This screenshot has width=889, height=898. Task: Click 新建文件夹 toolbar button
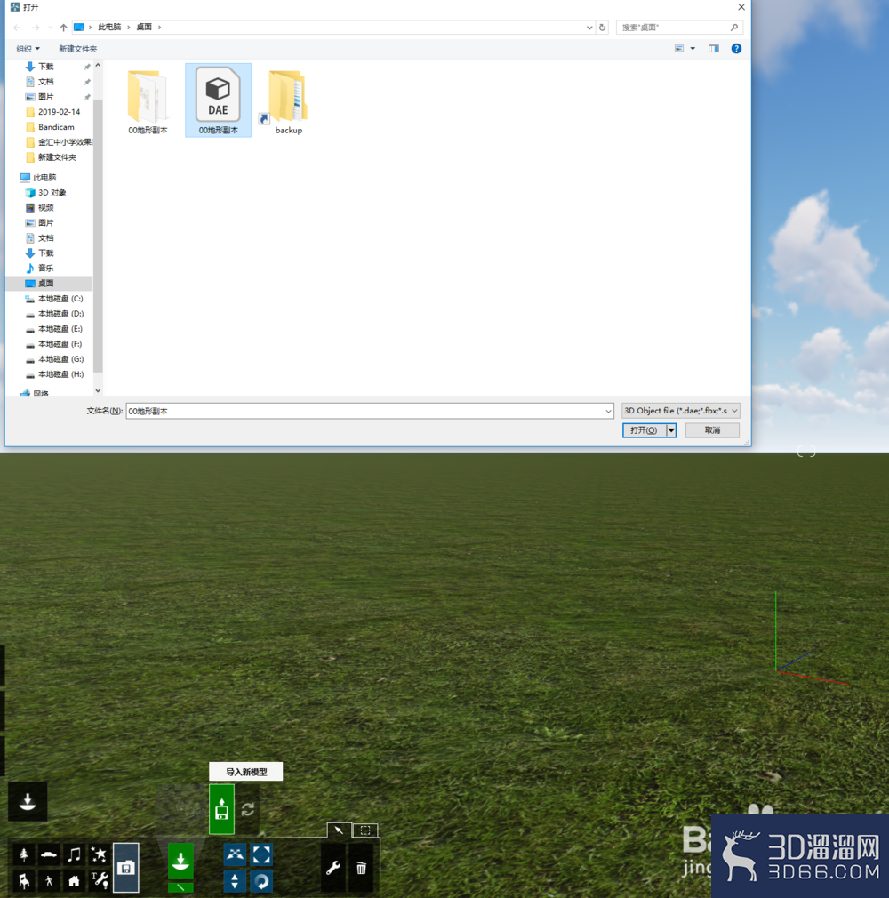[78, 49]
